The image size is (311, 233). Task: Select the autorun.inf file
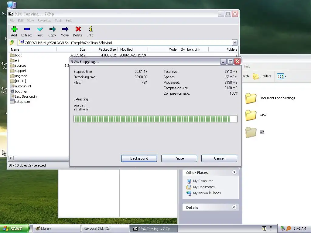coord(21,86)
